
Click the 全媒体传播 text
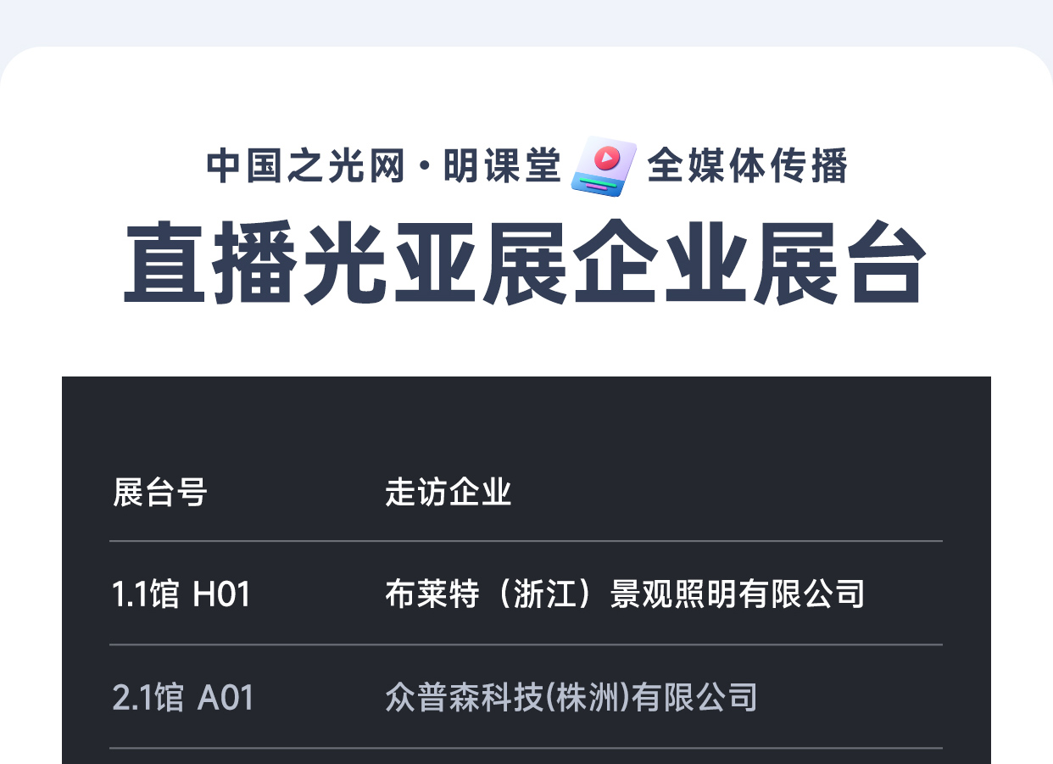pos(747,166)
